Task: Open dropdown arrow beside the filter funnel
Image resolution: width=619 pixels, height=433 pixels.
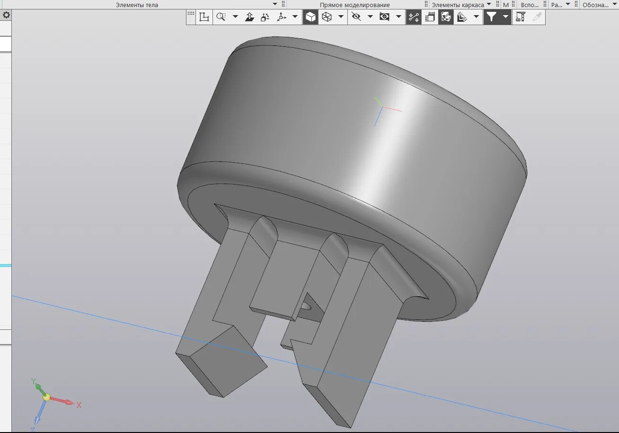Action: [505, 17]
